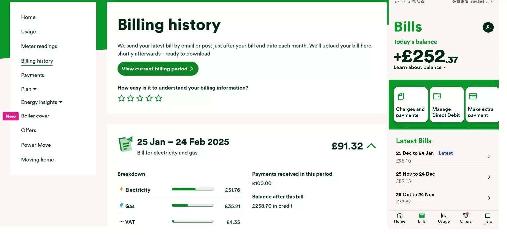Viewport: 507px width, 235px height.
Task: Open the profile account icon
Action: (488, 27)
